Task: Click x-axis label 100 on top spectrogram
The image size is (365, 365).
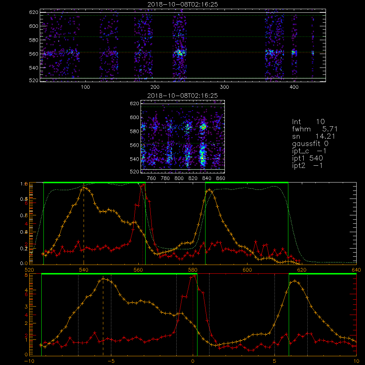Action: (85, 87)
